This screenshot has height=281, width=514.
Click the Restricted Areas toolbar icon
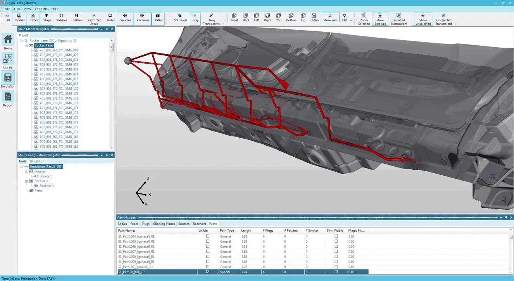(94, 19)
